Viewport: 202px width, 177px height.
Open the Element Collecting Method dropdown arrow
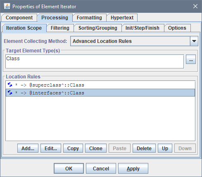(x=194, y=41)
